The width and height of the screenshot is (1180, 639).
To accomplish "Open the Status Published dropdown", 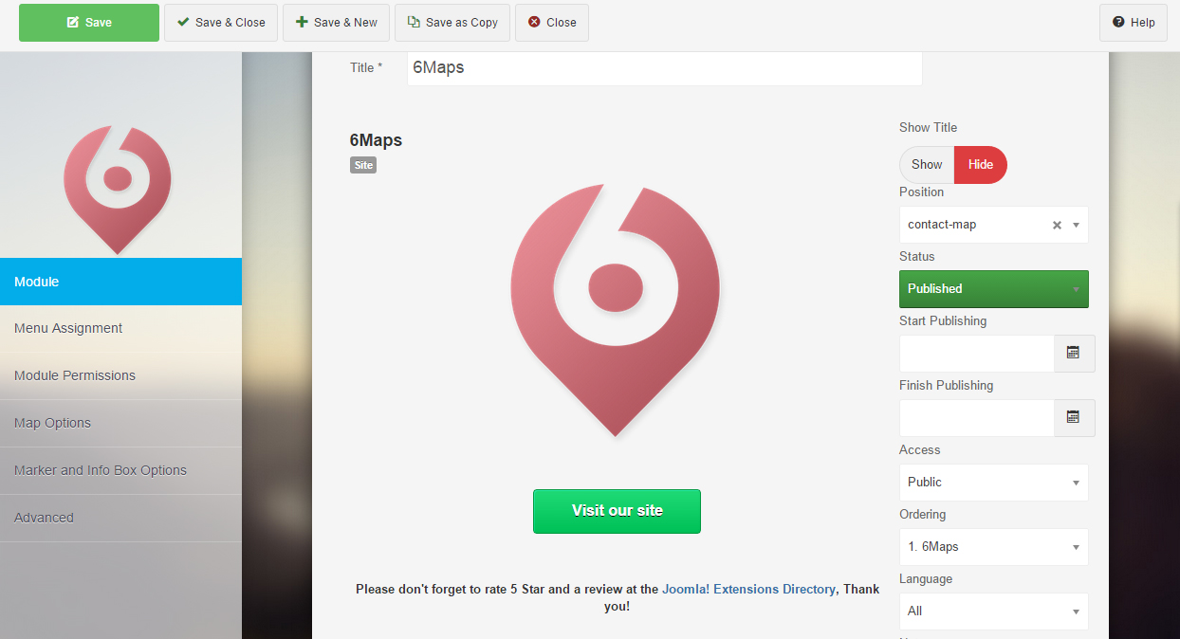I will 994,289.
